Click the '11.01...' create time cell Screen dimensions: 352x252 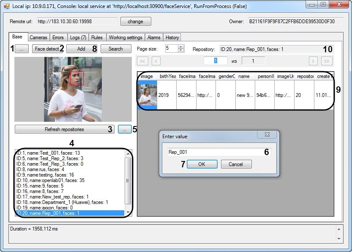(x=324, y=95)
